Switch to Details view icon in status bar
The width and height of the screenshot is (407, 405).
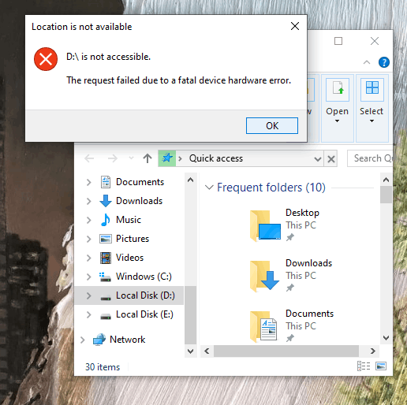pos(364,366)
